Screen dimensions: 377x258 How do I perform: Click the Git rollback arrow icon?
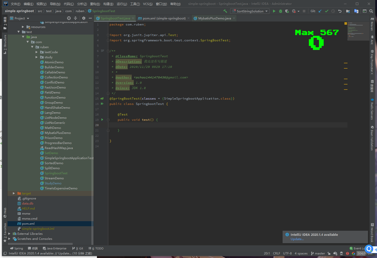[340, 11]
